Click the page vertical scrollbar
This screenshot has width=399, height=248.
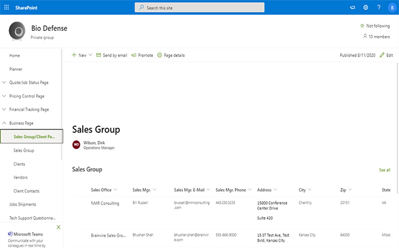coord(397,129)
